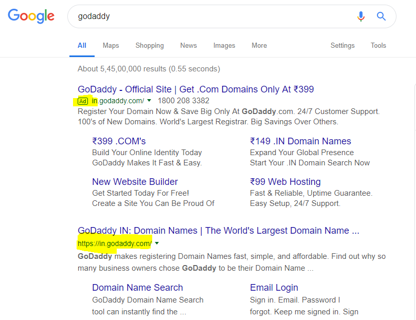Click text 'GoDaddy Domain Name Search'
416x320 pixels.
(x=148, y=300)
